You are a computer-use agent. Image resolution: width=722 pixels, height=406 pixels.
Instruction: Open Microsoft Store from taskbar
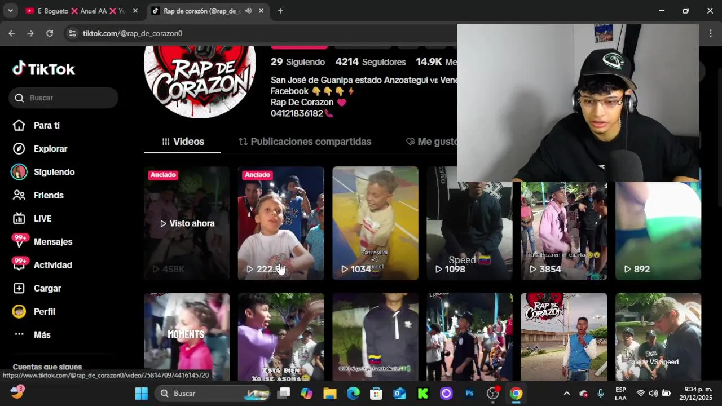[376, 393]
